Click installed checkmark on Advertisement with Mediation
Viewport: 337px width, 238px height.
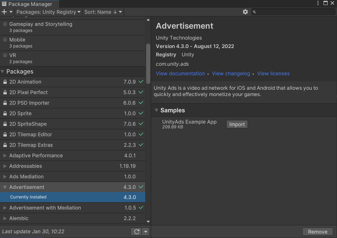coord(141,208)
